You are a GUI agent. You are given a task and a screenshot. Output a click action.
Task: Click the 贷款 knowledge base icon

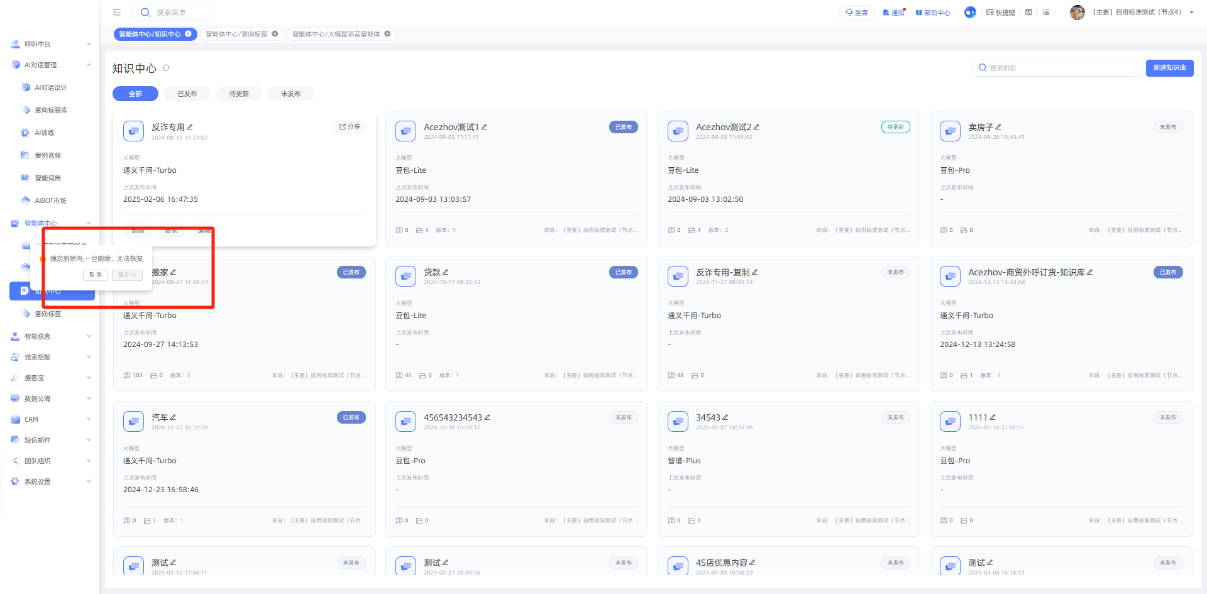(405, 276)
